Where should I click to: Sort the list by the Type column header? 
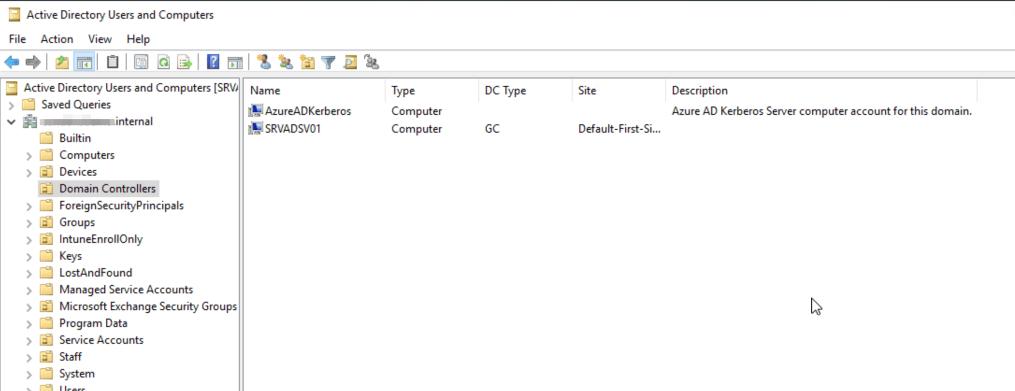(x=432, y=91)
